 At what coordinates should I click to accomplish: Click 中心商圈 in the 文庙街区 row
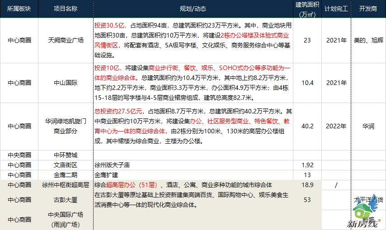19,165
